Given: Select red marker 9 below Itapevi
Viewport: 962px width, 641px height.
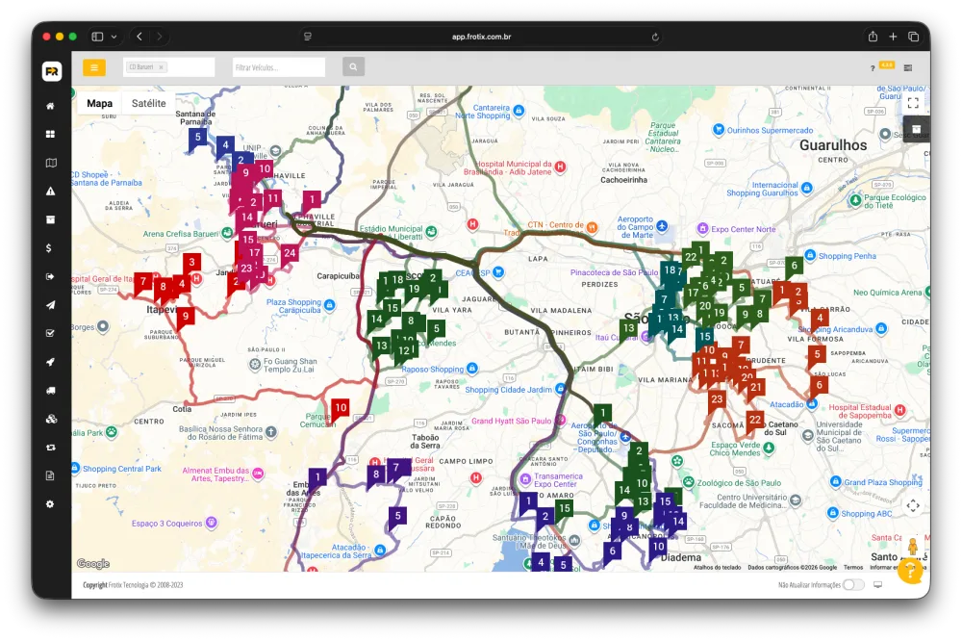Looking at the screenshot, I should click(x=186, y=318).
